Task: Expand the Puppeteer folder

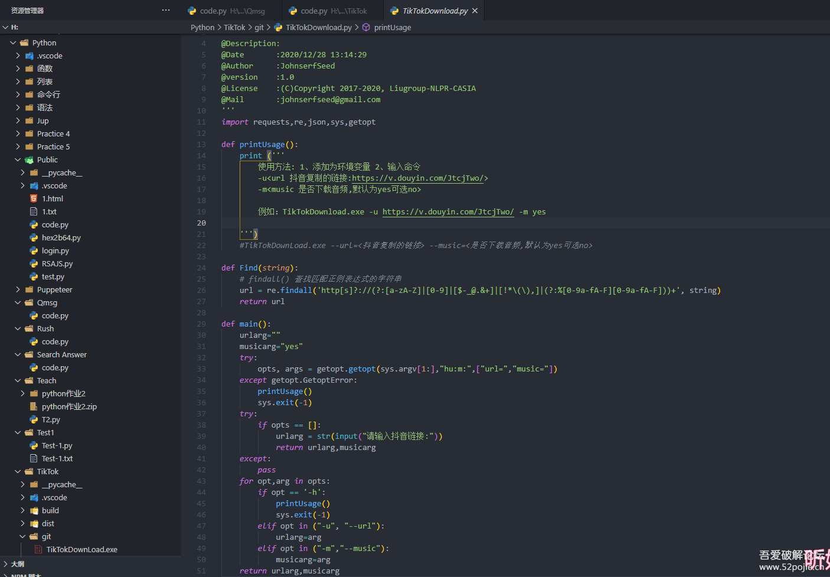Action: 18,289
